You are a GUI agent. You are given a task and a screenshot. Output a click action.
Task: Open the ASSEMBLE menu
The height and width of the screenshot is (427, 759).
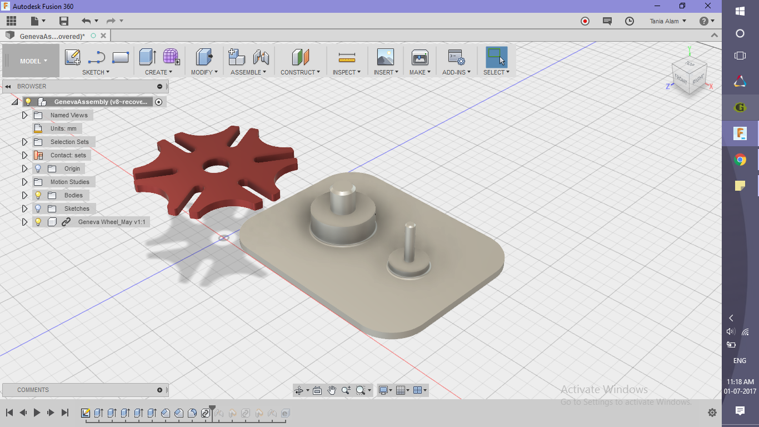click(x=248, y=72)
